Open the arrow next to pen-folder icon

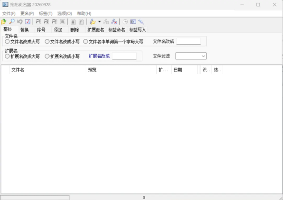click(100, 21)
